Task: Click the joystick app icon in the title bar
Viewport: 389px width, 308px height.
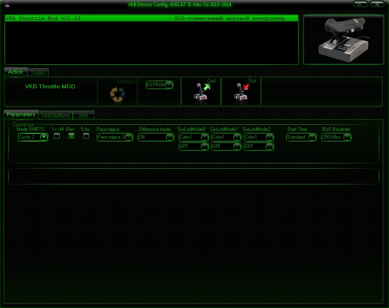Action: click(x=7, y=4)
